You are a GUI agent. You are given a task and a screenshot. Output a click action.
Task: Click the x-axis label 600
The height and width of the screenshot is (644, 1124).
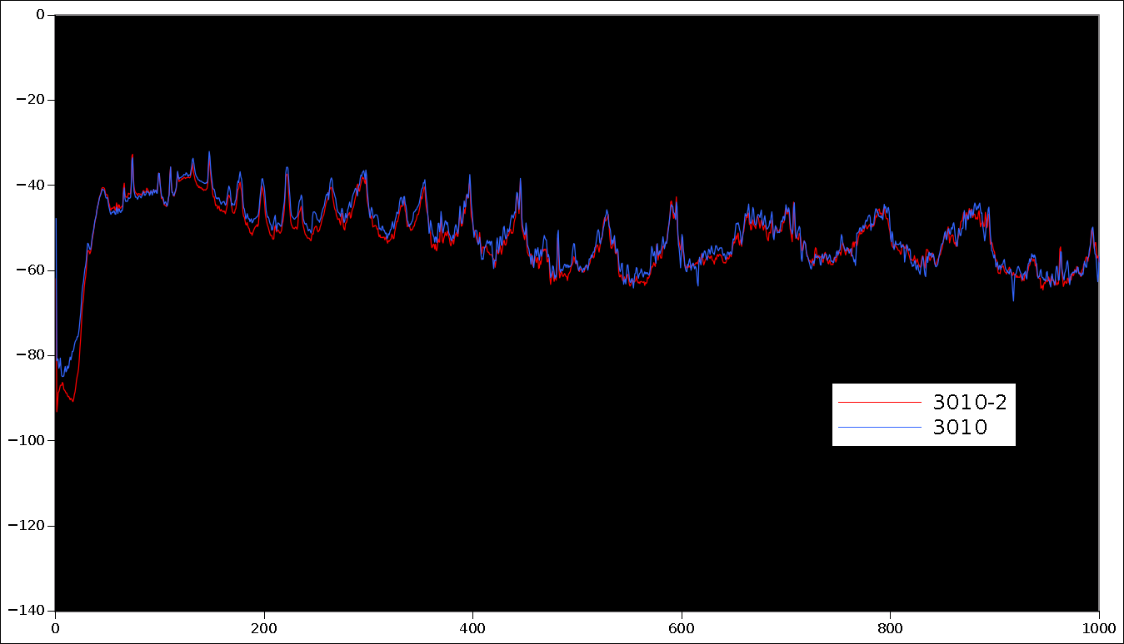682,628
